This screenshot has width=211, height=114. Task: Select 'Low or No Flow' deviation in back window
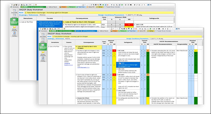pos(26,22)
